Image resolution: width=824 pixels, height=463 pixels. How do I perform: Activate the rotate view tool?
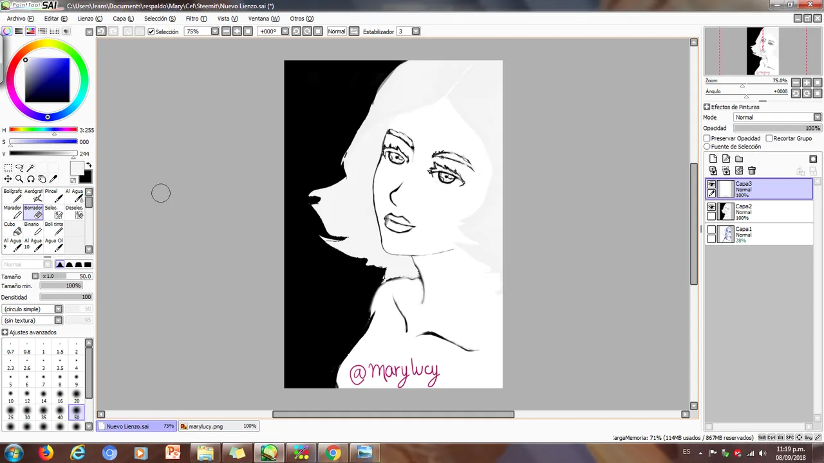tap(30, 179)
